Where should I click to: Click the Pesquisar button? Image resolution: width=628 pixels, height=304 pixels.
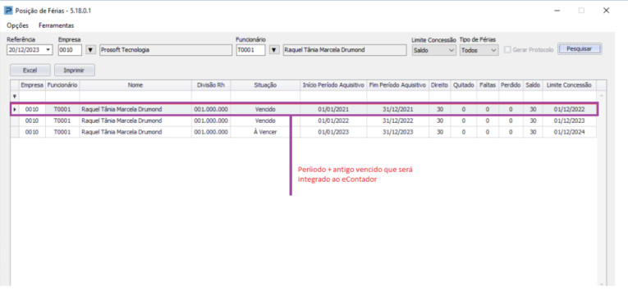[579, 49]
